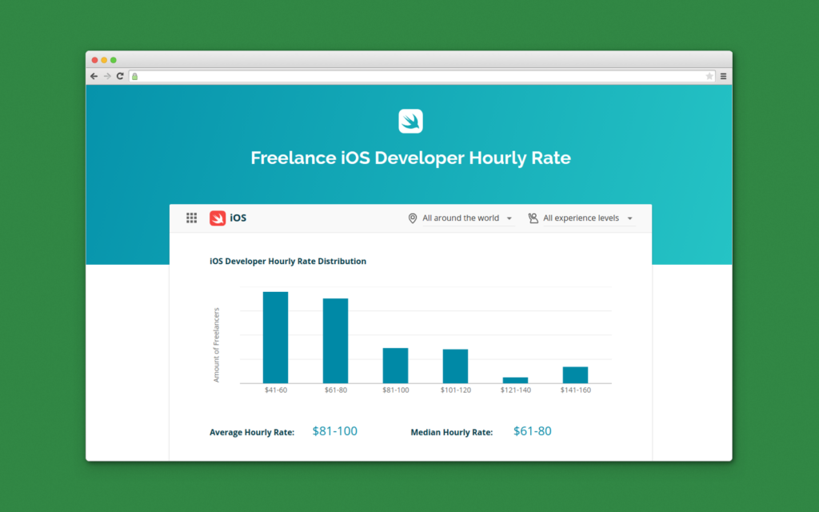Click the $121-140 bar in the chart
Image resolution: width=819 pixels, height=512 pixels.
(516, 380)
